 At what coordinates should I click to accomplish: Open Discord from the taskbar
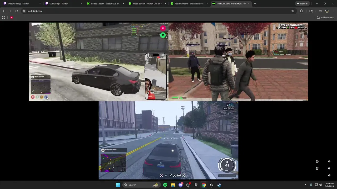point(181,185)
